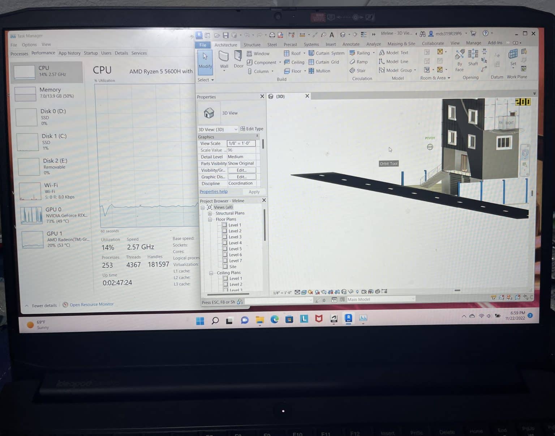Viewport: 555px width, 436px height.
Task: Toggle Reveal Hidden Elements lightbulb
Action: tap(357, 292)
